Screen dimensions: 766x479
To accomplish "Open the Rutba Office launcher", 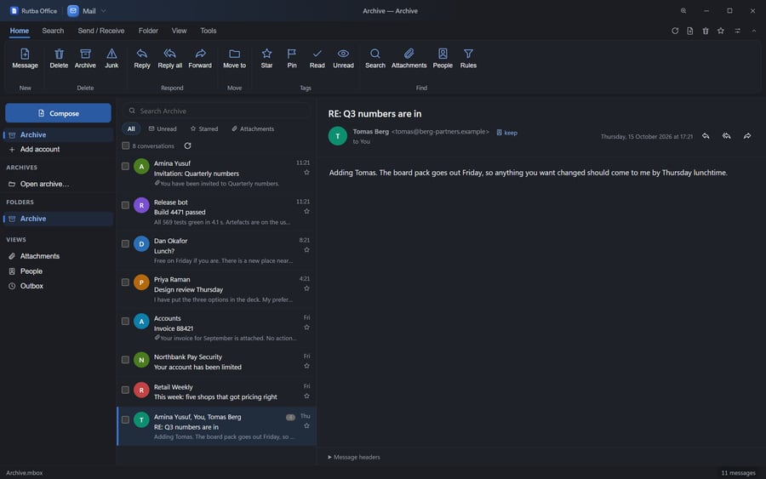I will pyautogui.click(x=33, y=11).
